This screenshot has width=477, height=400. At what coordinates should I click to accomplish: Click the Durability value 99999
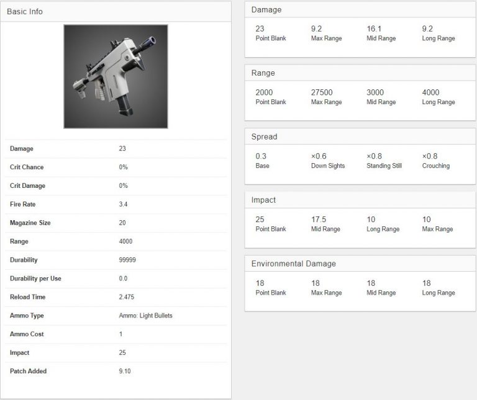pyautogui.click(x=127, y=260)
